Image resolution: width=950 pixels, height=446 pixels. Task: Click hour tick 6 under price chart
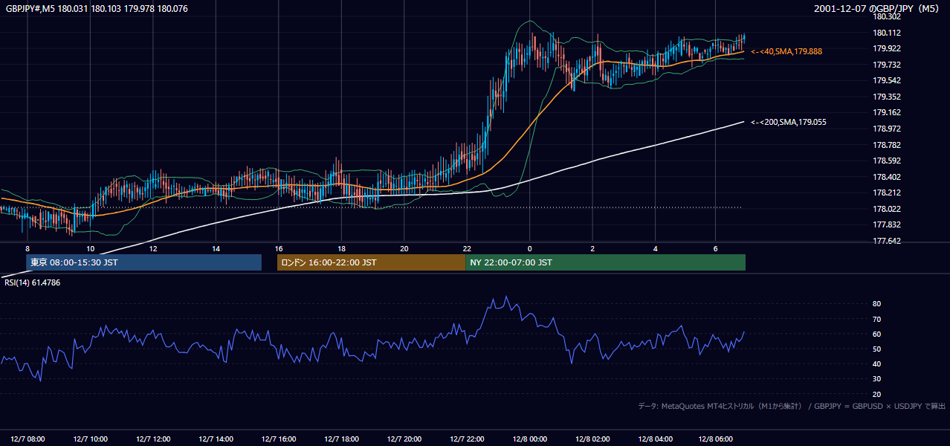point(715,248)
